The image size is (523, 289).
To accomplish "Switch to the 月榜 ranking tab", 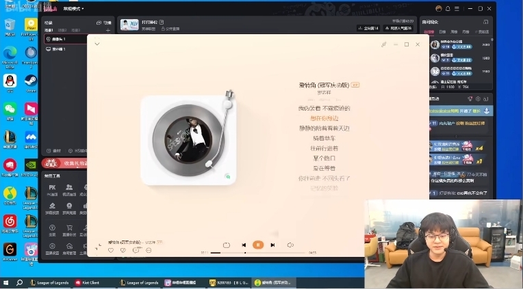I will (x=465, y=31).
